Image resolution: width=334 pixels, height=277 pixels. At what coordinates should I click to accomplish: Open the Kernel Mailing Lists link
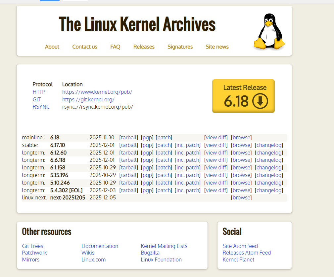[x=164, y=246]
